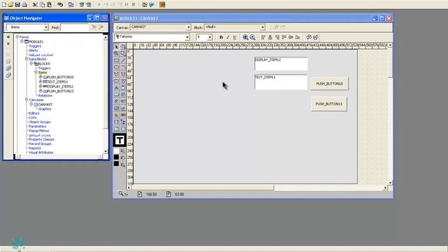Click the black text color swatch above ruler mark 272
The height and width of the screenshot is (252, 448).
[116, 164]
